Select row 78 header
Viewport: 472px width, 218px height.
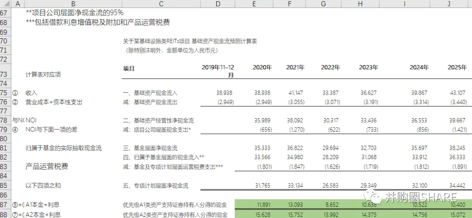pos(5,121)
